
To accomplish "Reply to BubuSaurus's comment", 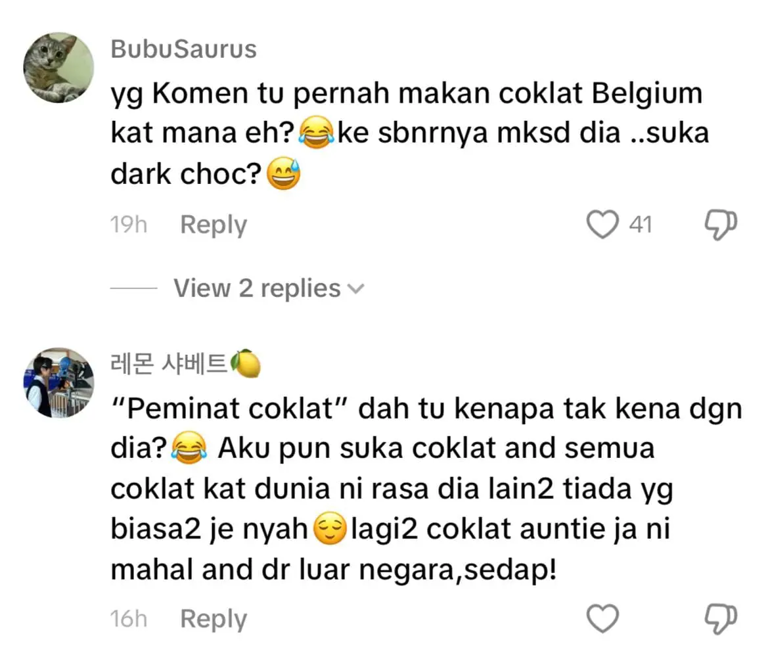I will tap(214, 225).
